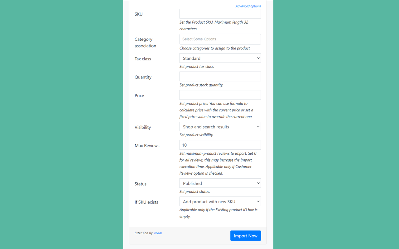Click the Price input box
The image size is (399, 249).
coord(220,95)
